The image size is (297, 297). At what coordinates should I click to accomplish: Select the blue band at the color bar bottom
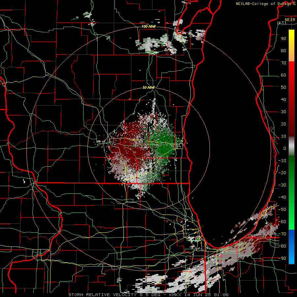pos(291,247)
